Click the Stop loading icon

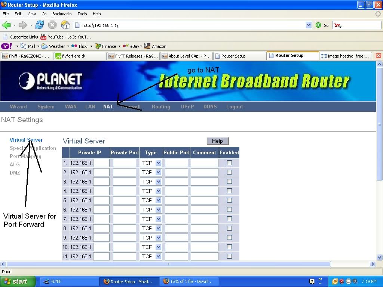point(52,25)
